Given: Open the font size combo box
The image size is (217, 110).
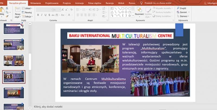Looking at the screenshot, I should pyautogui.click(x=57, y=10).
